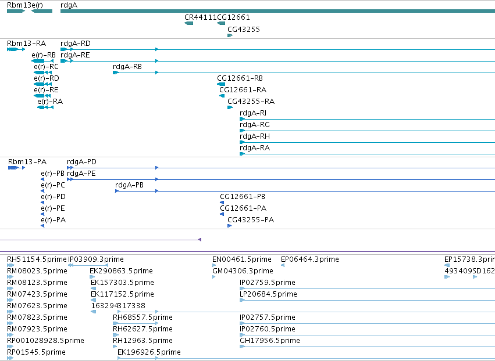Image resolution: width=495 pixels, height=361 pixels.
Task: Click the CG12661-PB protein label
Action: point(243,197)
